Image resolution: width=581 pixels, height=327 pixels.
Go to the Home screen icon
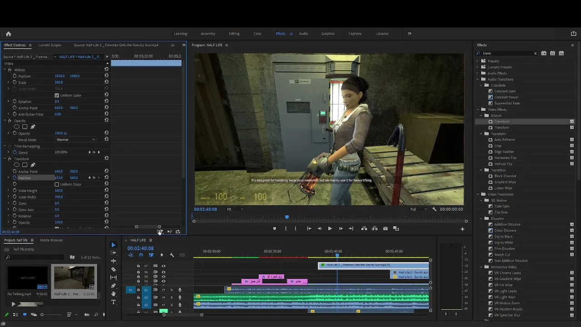tap(8, 34)
